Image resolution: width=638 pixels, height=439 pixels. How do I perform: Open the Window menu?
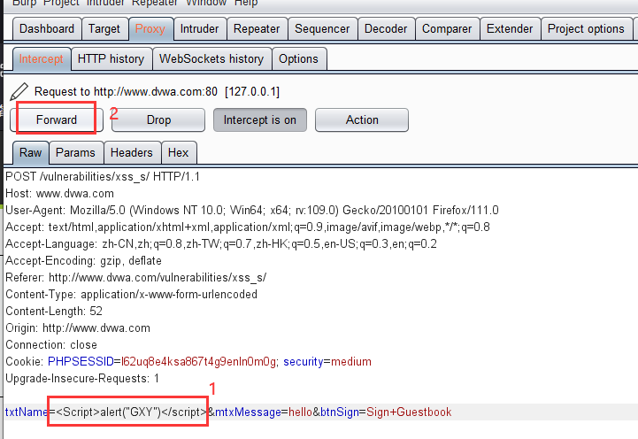pyautogui.click(x=206, y=4)
